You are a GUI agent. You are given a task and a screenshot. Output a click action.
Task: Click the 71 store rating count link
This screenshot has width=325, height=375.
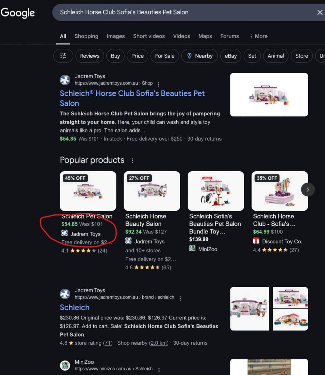tap(108, 343)
